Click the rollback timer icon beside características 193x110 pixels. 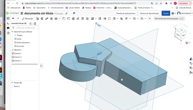point(35,24)
